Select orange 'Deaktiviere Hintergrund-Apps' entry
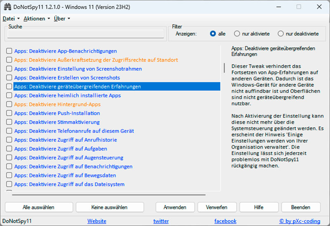This screenshot has height=226, width=330. [57, 104]
